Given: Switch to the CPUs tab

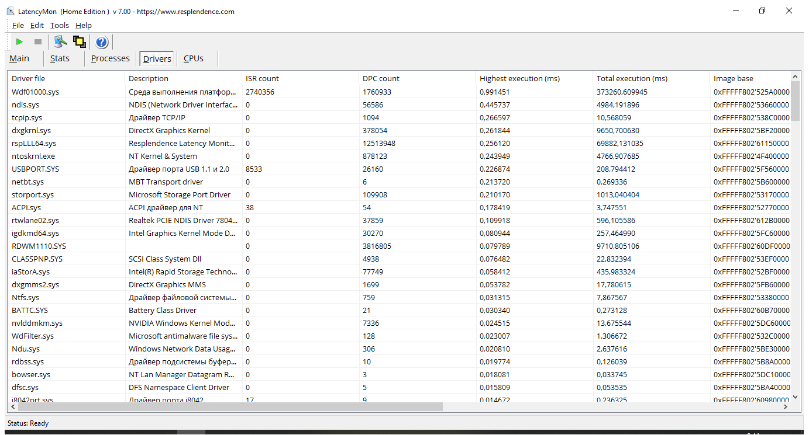Looking at the screenshot, I should pos(194,58).
